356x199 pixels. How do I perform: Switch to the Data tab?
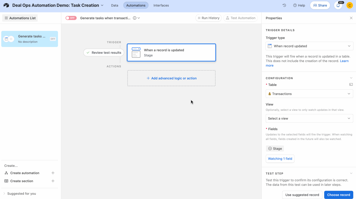(115, 5)
